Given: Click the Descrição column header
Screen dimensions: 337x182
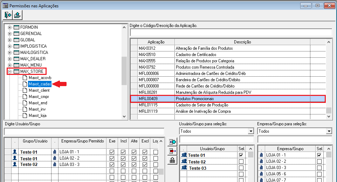Looking at the screenshot, I should (242, 42).
